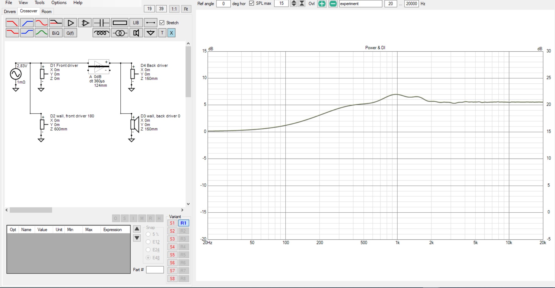Viewport: 555px width, 288px height.
Task: Add a resistor component
Action: [x=120, y=23]
